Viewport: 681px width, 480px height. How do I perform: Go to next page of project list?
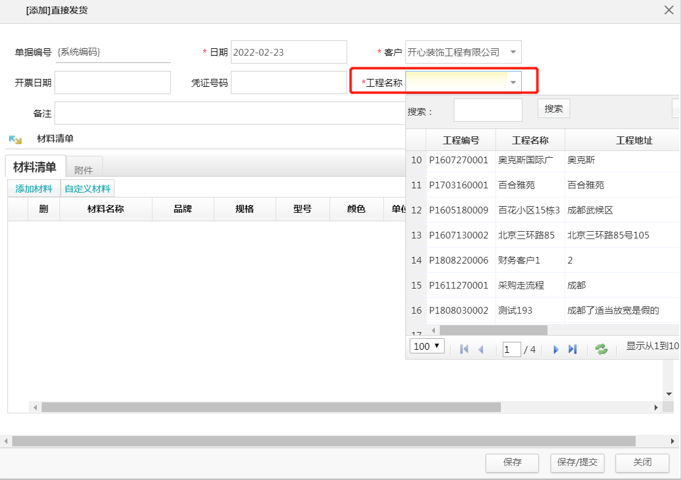556,349
